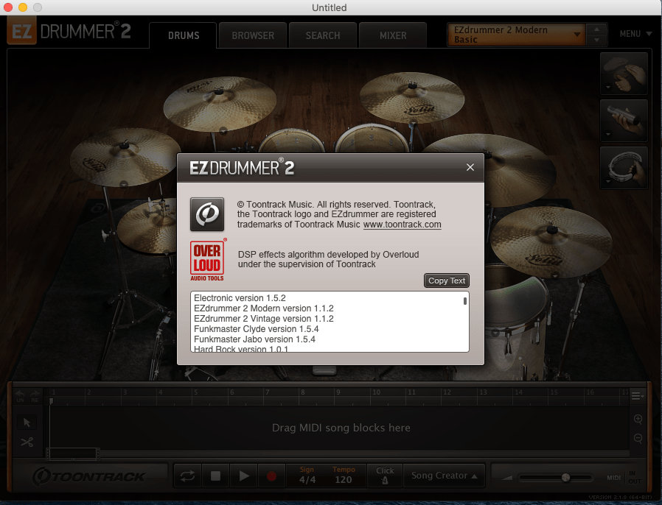
Task: Step to previous kit preset with up arrow
Action: pyautogui.click(x=596, y=29)
